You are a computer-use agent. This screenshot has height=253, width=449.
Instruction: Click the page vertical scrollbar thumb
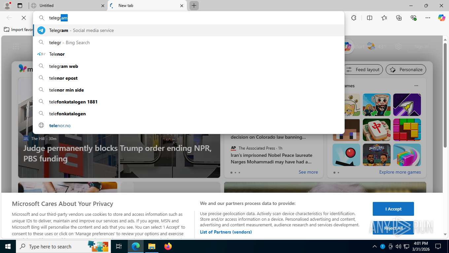445,95
